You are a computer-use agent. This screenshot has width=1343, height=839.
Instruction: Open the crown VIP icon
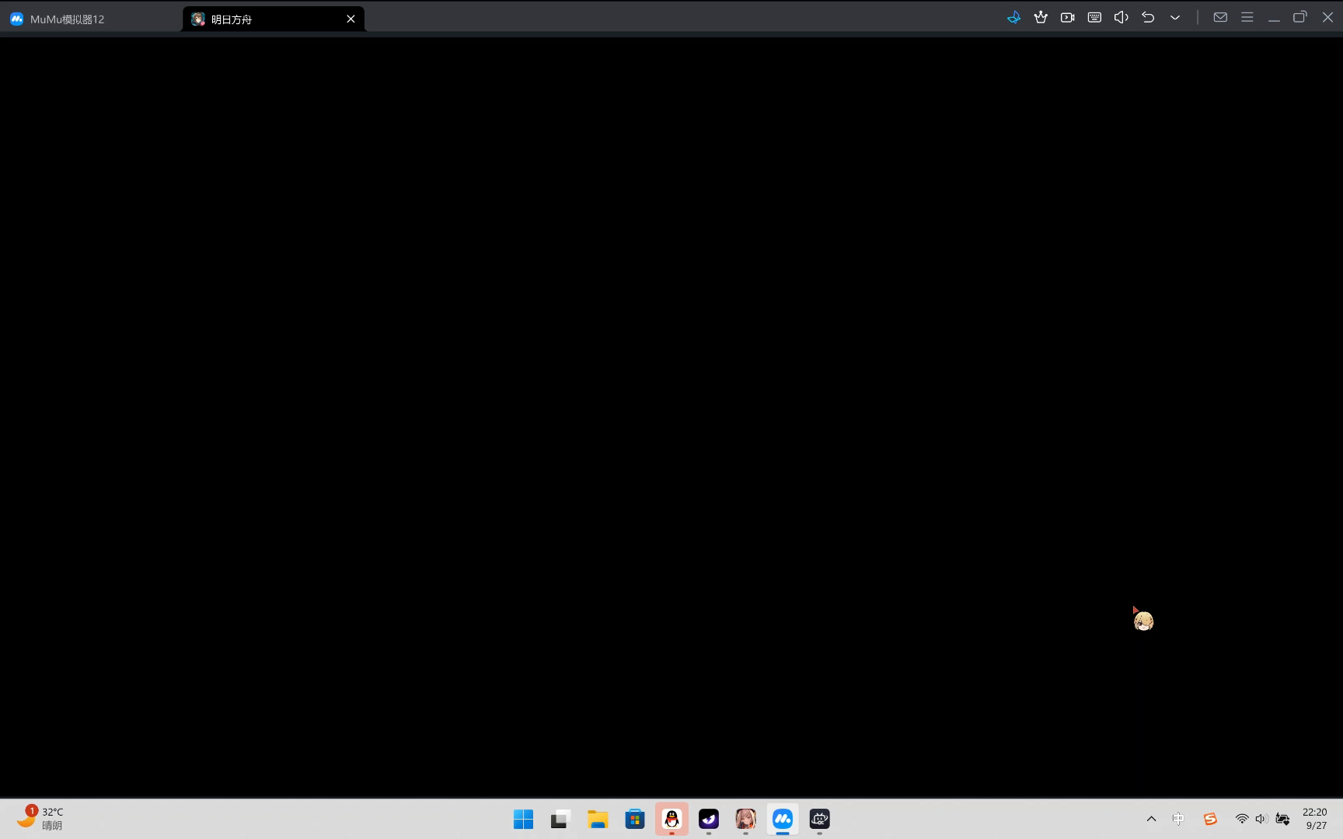coord(1041,18)
